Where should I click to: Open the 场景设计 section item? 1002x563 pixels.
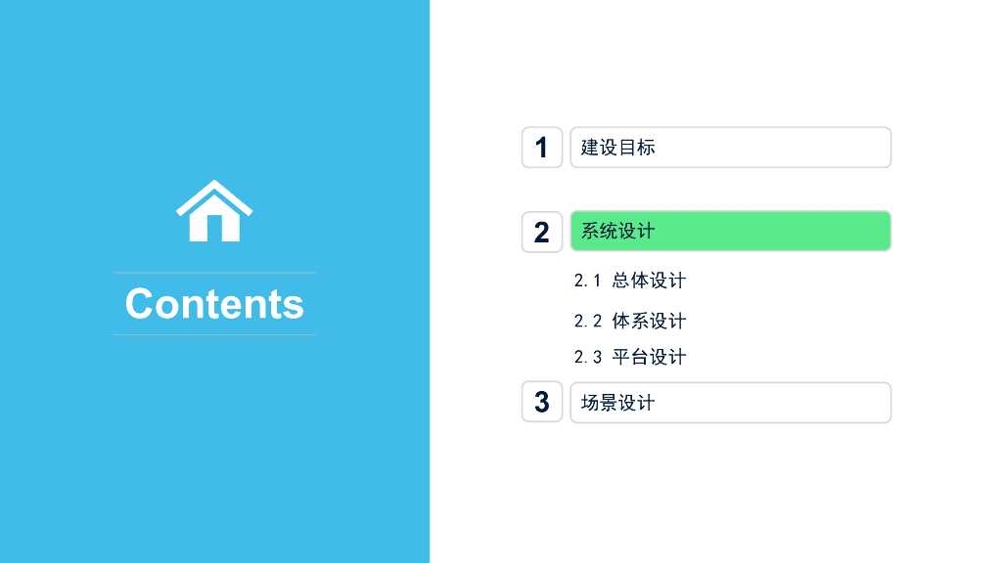tap(730, 403)
